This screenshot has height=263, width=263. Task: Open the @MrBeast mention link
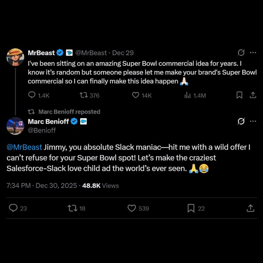coord(24,147)
